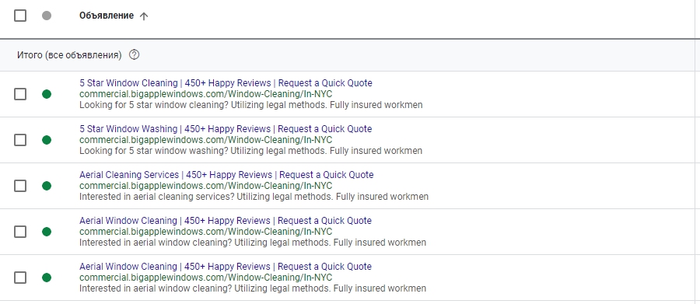
Task: Open the Aerial Cleaning Services ad headline
Action: pyautogui.click(x=226, y=175)
